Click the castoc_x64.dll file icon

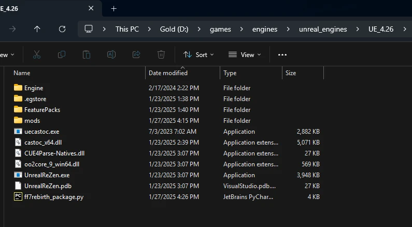(x=18, y=142)
